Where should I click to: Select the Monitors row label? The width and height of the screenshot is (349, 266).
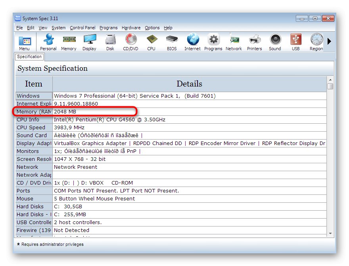[x=34, y=151]
